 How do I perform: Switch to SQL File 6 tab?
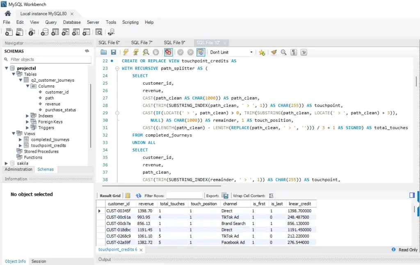pos(109,43)
